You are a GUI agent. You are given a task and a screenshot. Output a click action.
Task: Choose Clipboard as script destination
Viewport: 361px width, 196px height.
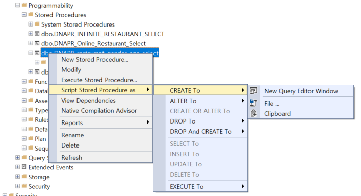click(301, 114)
